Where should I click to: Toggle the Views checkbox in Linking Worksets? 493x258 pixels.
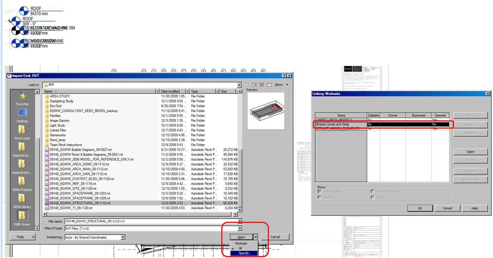coord(372,198)
